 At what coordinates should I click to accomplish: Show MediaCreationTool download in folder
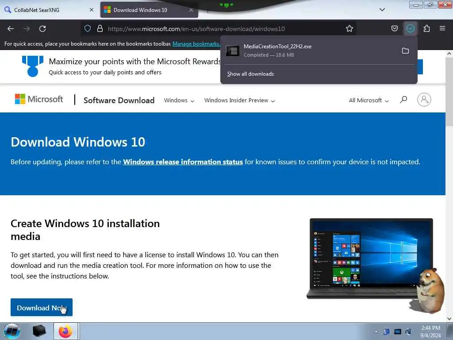pyautogui.click(x=405, y=51)
